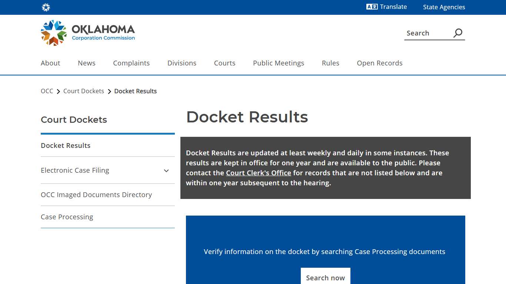Open Translate language options

[x=387, y=7]
